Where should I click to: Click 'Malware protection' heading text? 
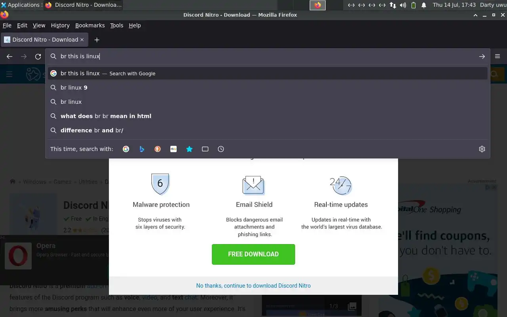(161, 205)
